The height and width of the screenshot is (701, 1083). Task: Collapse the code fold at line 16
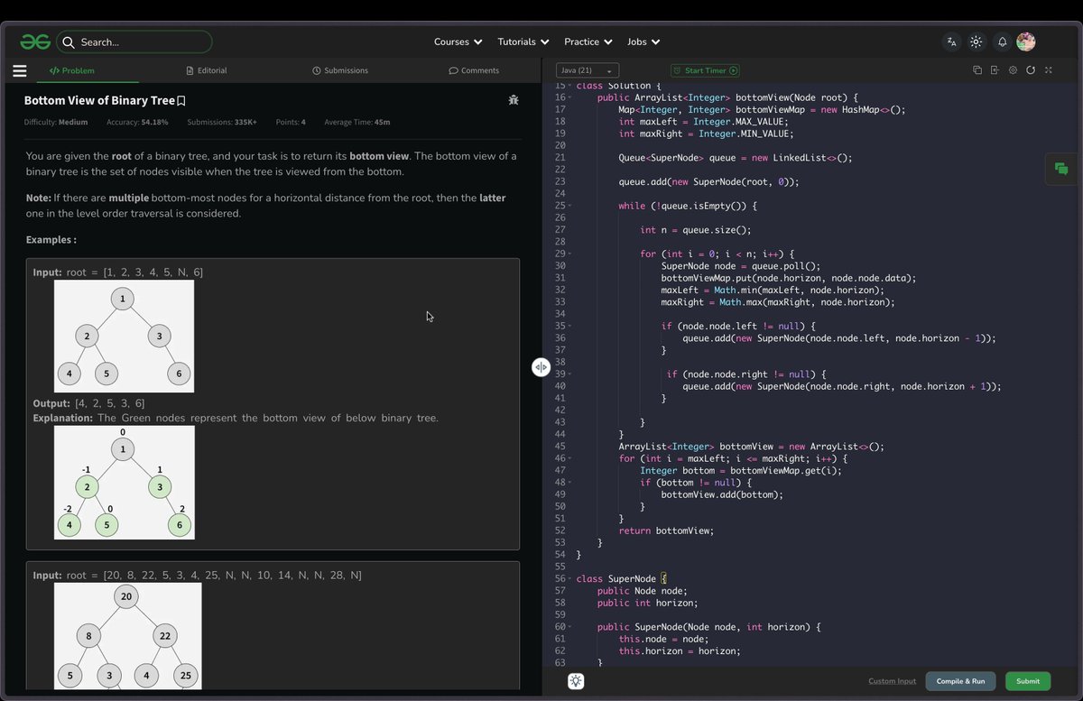coord(569,97)
